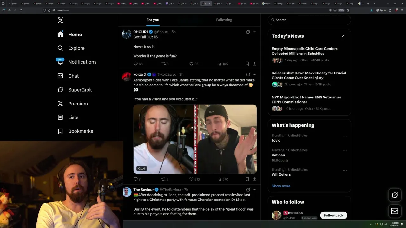Click the browser Sign in button
The image size is (406, 228).
(x=381, y=10)
